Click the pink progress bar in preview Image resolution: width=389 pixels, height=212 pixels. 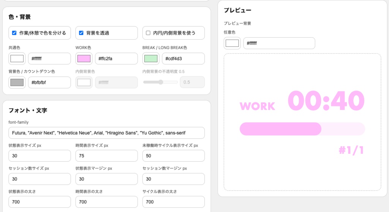(x=302, y=129)
